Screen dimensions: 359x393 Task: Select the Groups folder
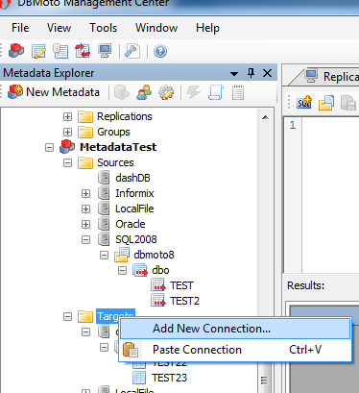point(113,132)
